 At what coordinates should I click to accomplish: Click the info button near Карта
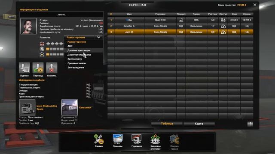coord(250,124)
